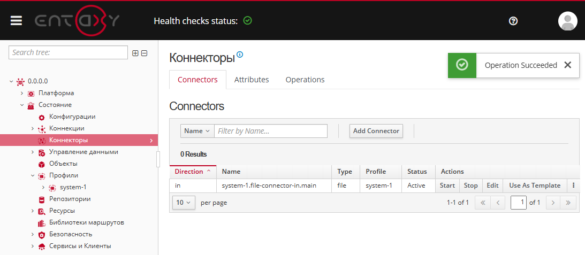585x255 pixels.
Task: Collapse all tree nodes with minus icon
Action: coord(144,53)
